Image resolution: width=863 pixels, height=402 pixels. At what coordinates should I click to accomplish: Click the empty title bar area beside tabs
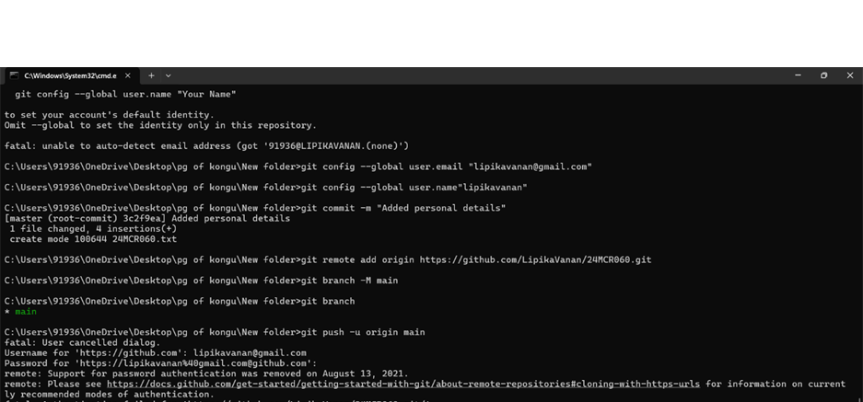[x=479, y=75]
